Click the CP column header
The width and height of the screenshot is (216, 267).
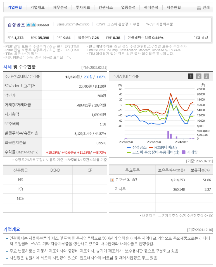point(90,170)
